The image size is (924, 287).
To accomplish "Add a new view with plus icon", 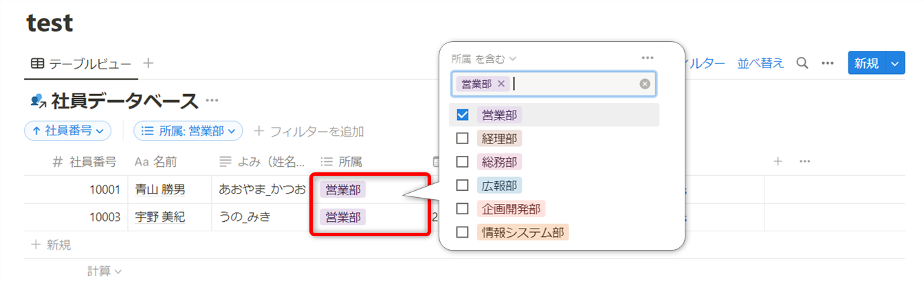I will click(148, 63).
